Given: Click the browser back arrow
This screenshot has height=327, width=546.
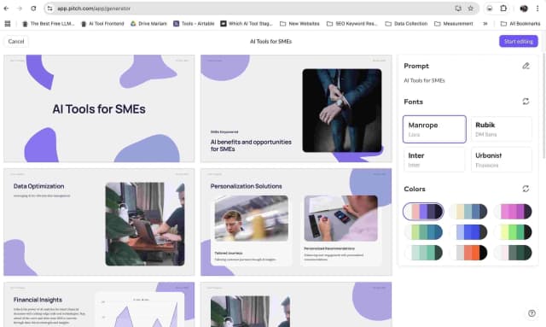Looking at the screenshot, I should [6, 9].
